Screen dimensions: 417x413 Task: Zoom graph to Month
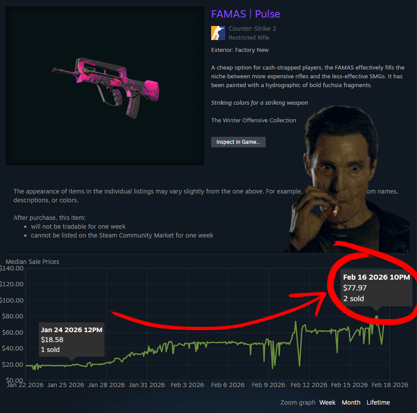[351, 402]
